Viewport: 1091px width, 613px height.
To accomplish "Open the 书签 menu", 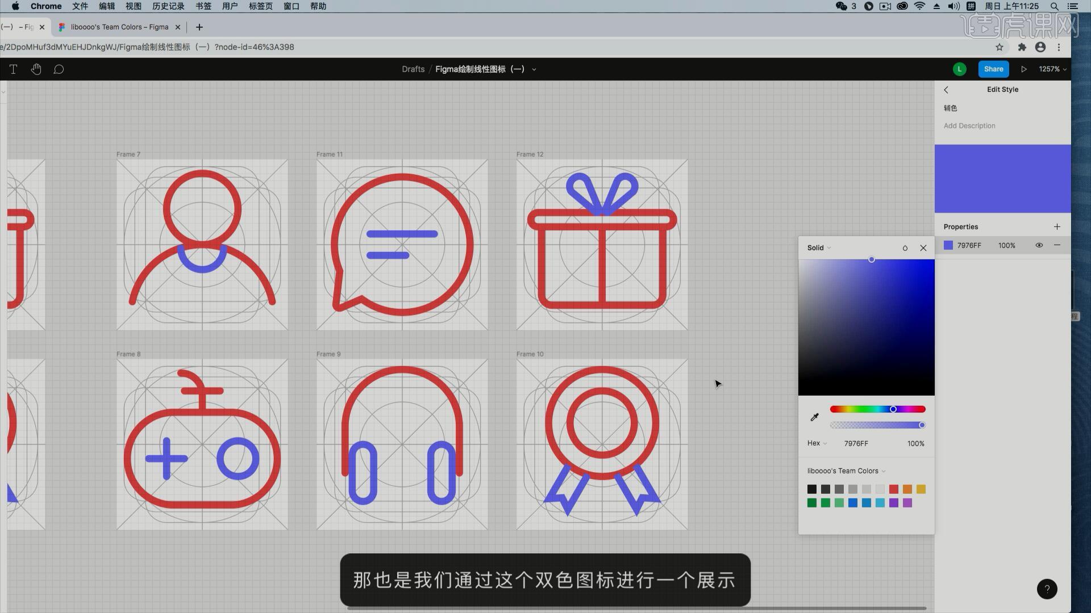I will [203, 6].
